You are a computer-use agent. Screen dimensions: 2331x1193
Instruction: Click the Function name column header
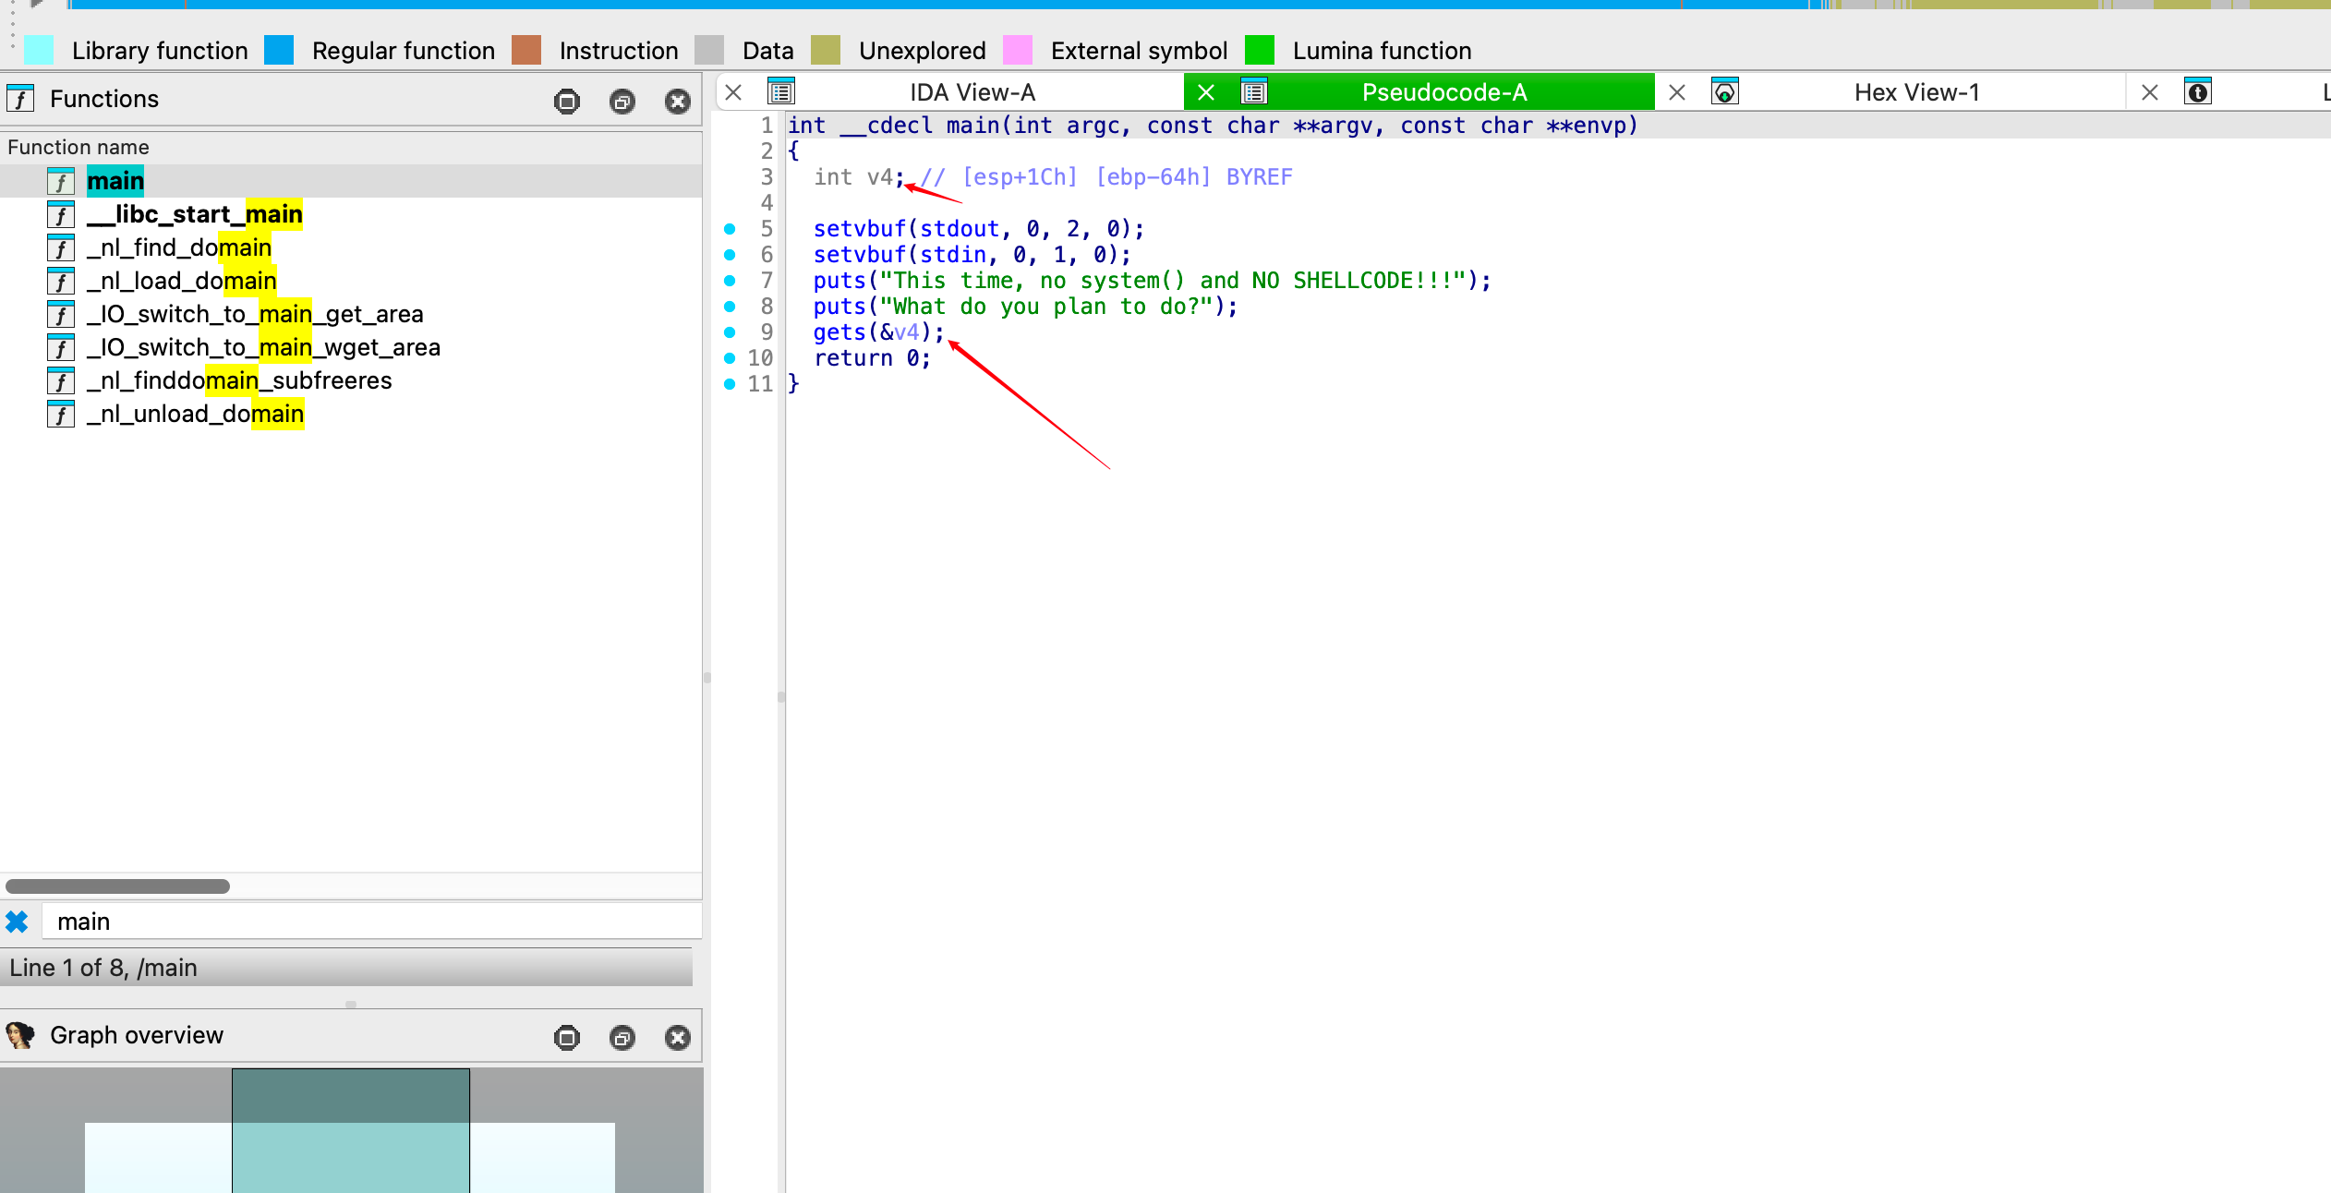pos(351,147)
